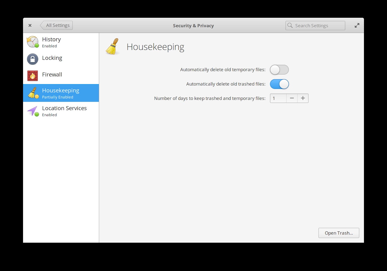Disable automatic deletion of old trashed files
Viewport: 387px width, 271px height.
(x=279, y=84)
